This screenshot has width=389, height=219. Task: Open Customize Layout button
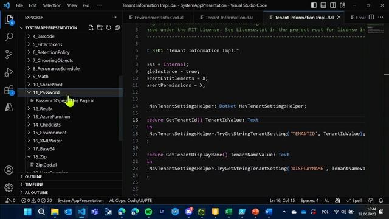342,5
